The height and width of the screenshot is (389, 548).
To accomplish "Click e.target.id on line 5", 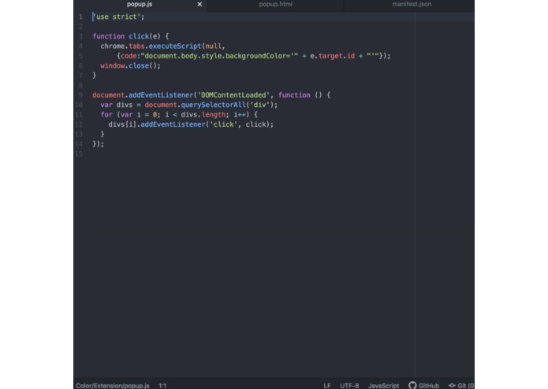I will click(333, 56).
